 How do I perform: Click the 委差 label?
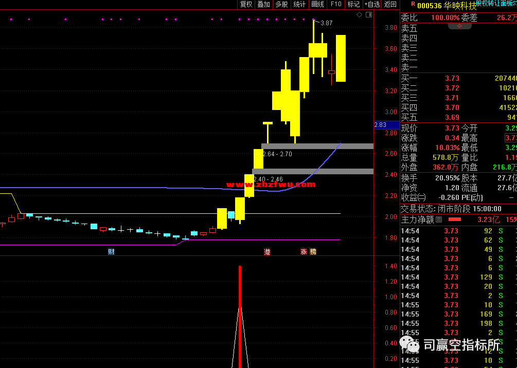(x=469, y=18)
